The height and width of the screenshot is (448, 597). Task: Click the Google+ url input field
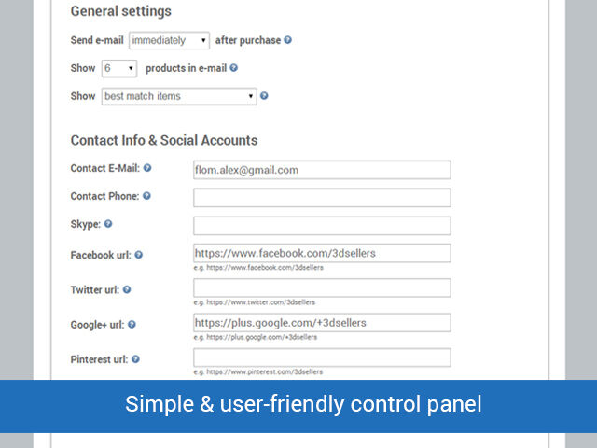pyautogui.click(x=322, y=323)
